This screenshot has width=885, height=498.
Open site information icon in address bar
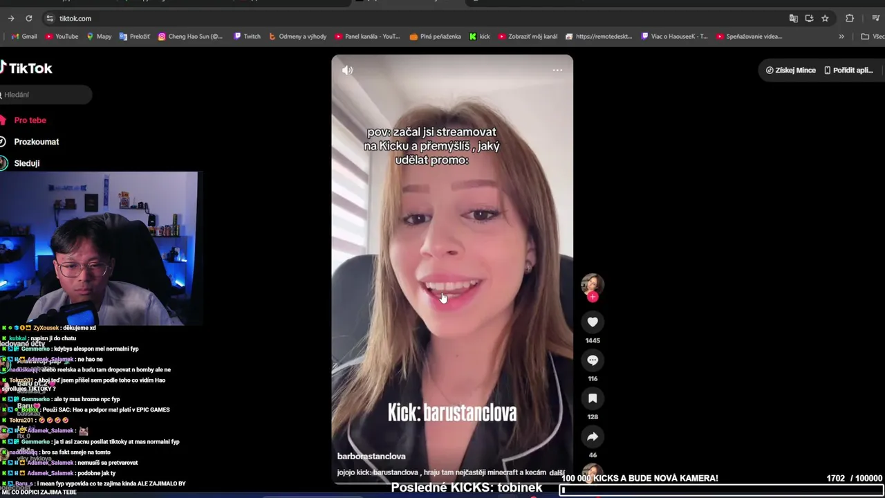click(x=49, y=19)
